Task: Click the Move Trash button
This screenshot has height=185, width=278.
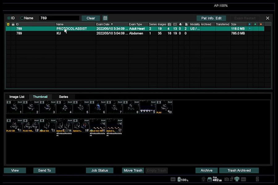Action: 133,170
